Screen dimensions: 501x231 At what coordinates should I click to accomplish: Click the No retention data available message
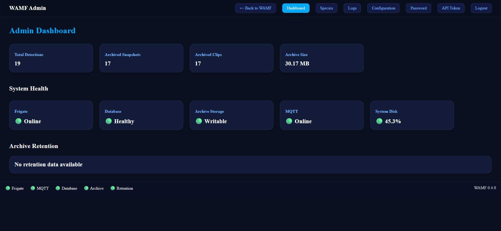tap(49, 165)
